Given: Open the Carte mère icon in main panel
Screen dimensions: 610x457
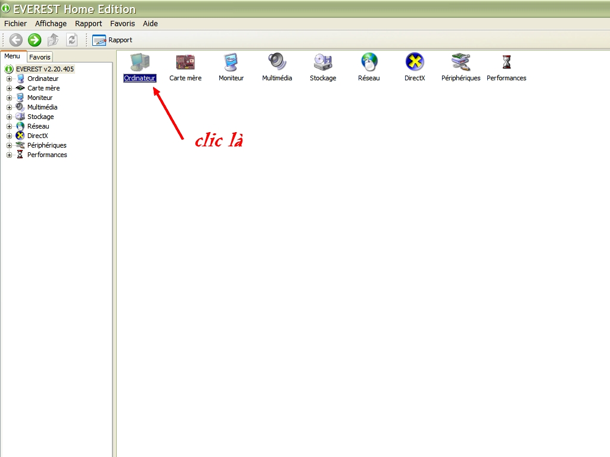Looking at the screenshot, I should click(185, 62).
